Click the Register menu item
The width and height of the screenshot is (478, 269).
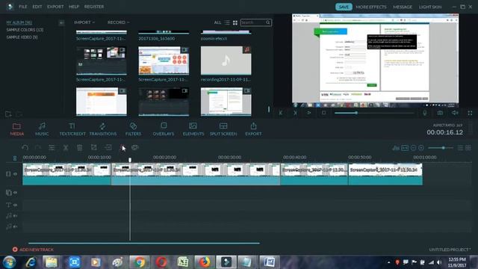(94, 7)
